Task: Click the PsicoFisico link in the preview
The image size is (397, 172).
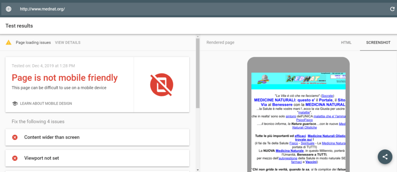Action: click(304, 120)
